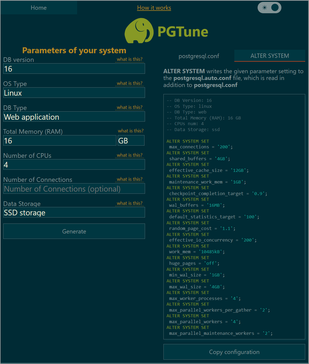Switch to the postgresql.conf tab
Screen dimensions: 309x364
point(199,56)
